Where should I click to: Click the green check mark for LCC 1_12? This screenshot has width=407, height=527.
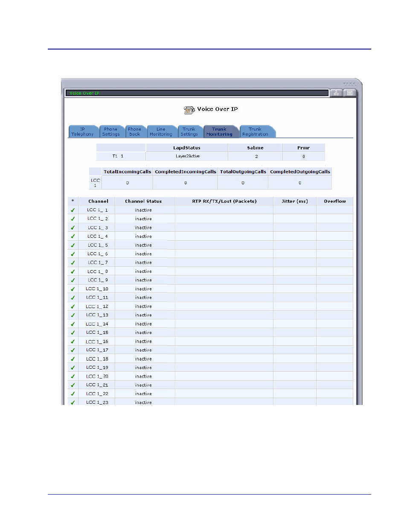click(x=73, y=306)
